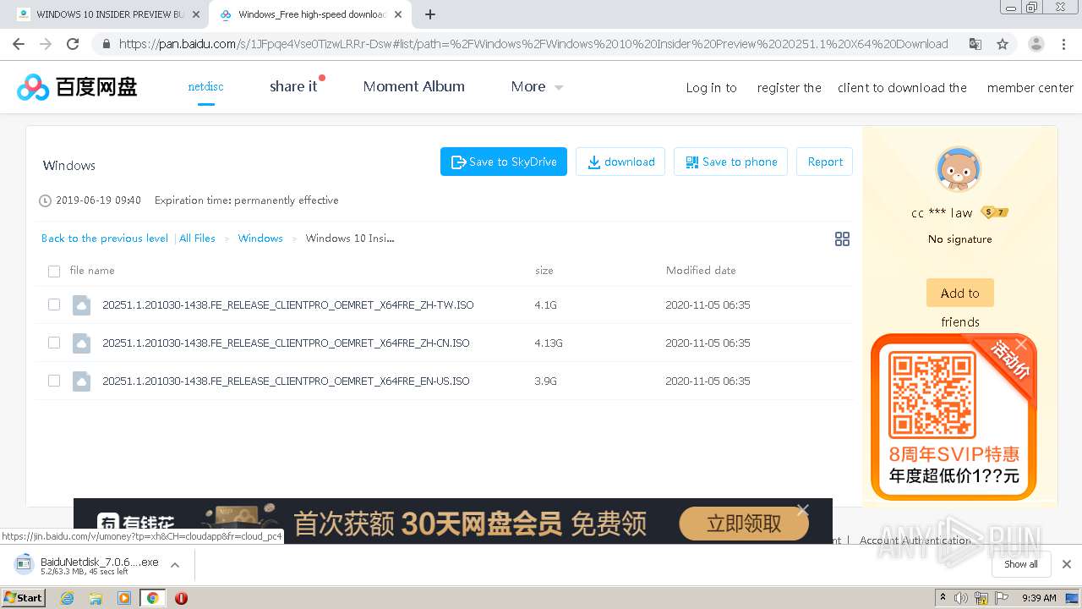Open the share it tab
The height and width of the screenshot is (609, 1082).
(293, 86)
